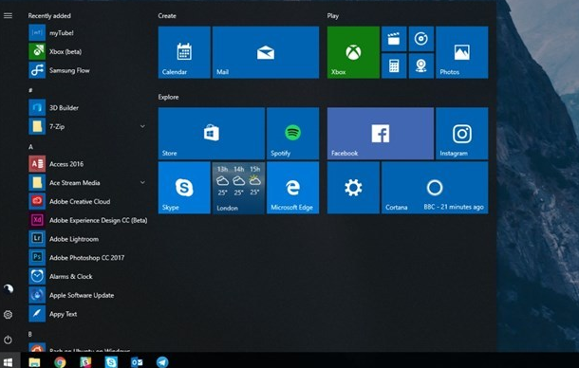Open the Photos tile
The width and height of the screenshot is (579, 368).
point(462,52)
